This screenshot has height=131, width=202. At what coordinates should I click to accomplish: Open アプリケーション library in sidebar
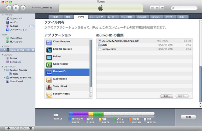pyautogui.click(x=18, y=30)
